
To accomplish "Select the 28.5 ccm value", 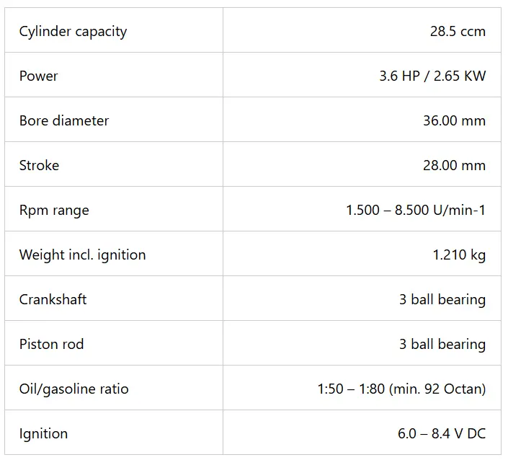I will coord(457,31).
